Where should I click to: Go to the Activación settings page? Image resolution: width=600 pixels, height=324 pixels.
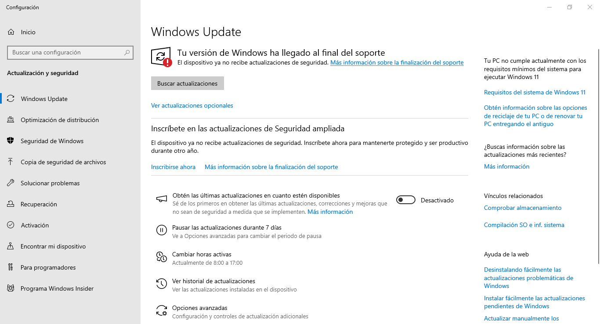[70, 225]
